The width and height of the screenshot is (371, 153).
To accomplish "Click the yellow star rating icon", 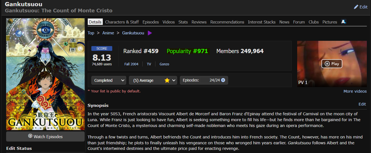I will coord(167,80).
